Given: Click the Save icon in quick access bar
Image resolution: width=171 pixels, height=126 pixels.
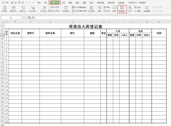Looking at the screenshot, I should pyautogui.click(x=12, y=2).
